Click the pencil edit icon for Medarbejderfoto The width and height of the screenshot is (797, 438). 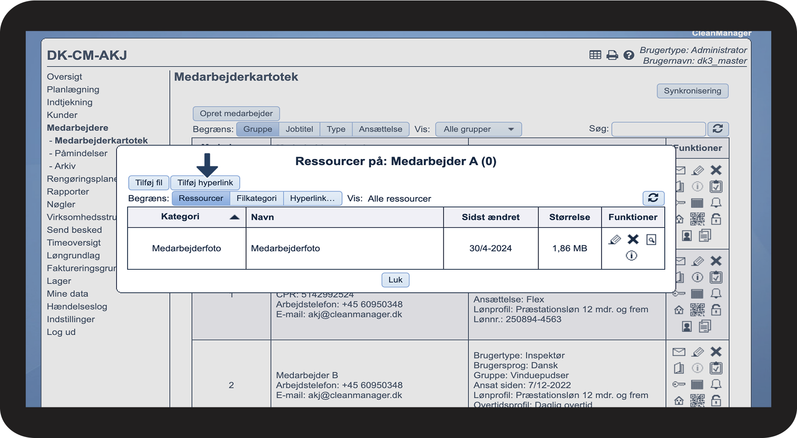[614, 240]
